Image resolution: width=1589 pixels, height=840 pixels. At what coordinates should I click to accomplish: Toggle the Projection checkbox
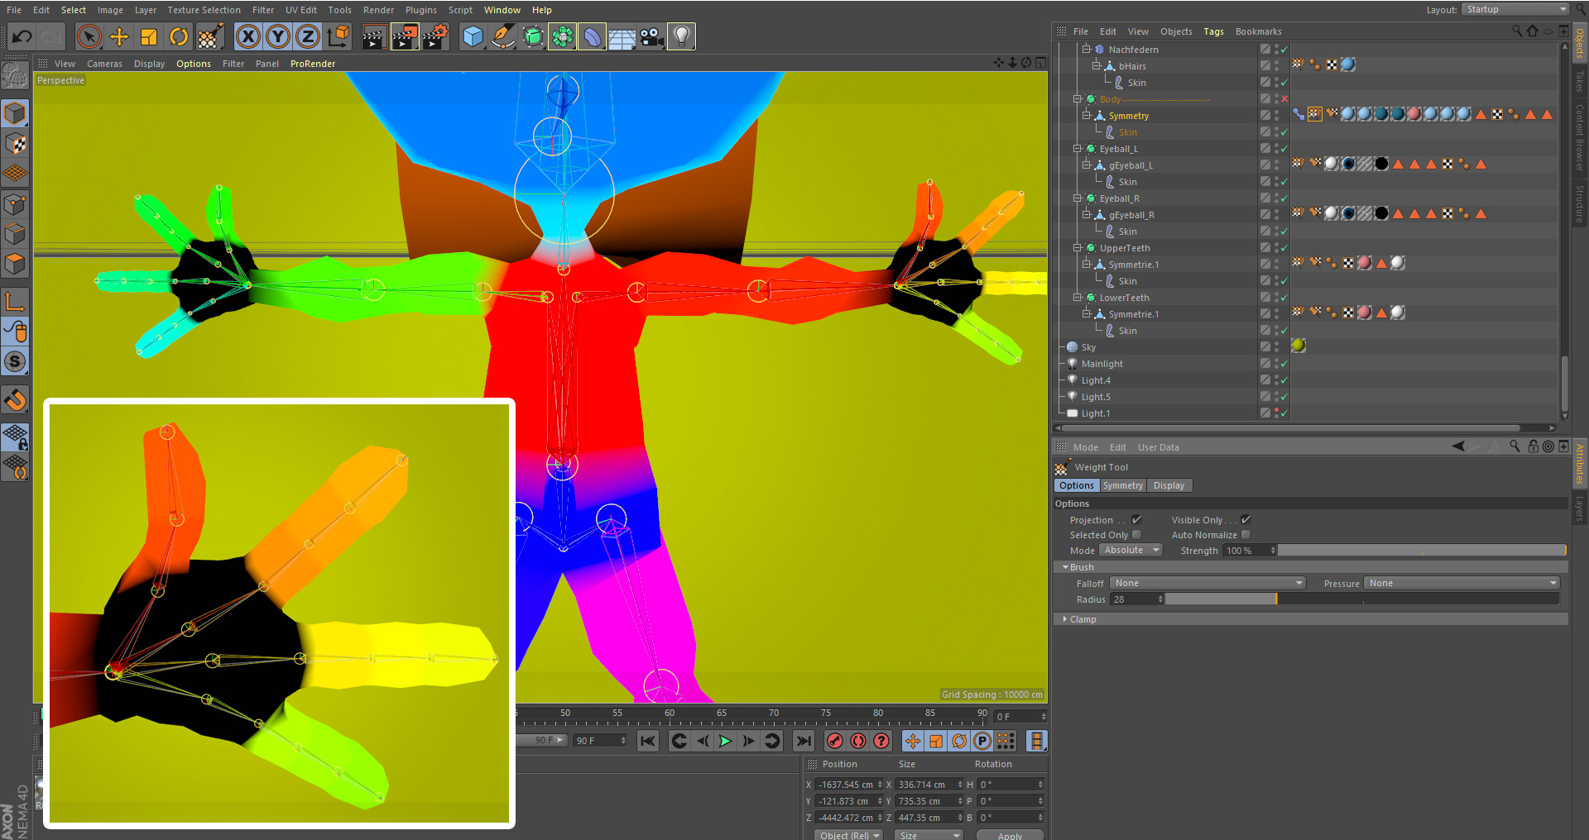point(1136,519)
